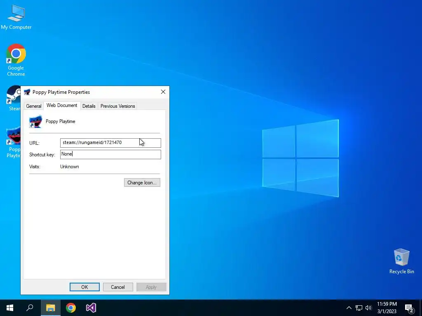Viewport: 422px width, 316px height.
Task: Select the Steam desktop shortcut
Action: pyautogui.click(x=13, y=98)
